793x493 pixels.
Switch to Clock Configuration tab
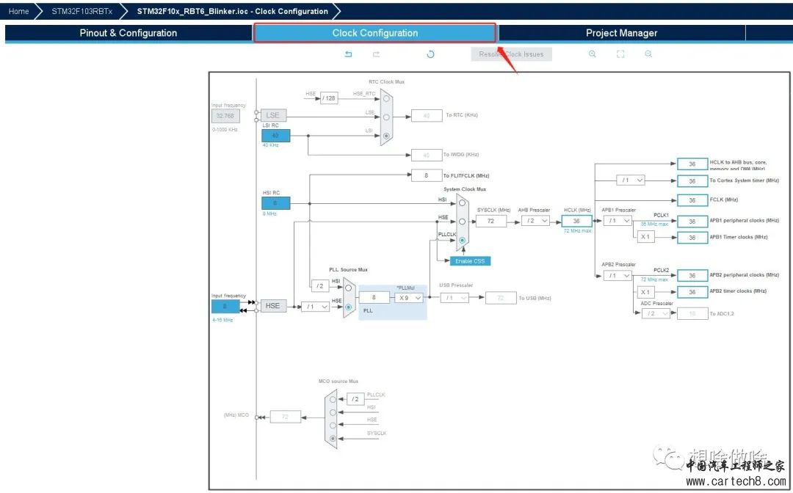pos(374,33)
